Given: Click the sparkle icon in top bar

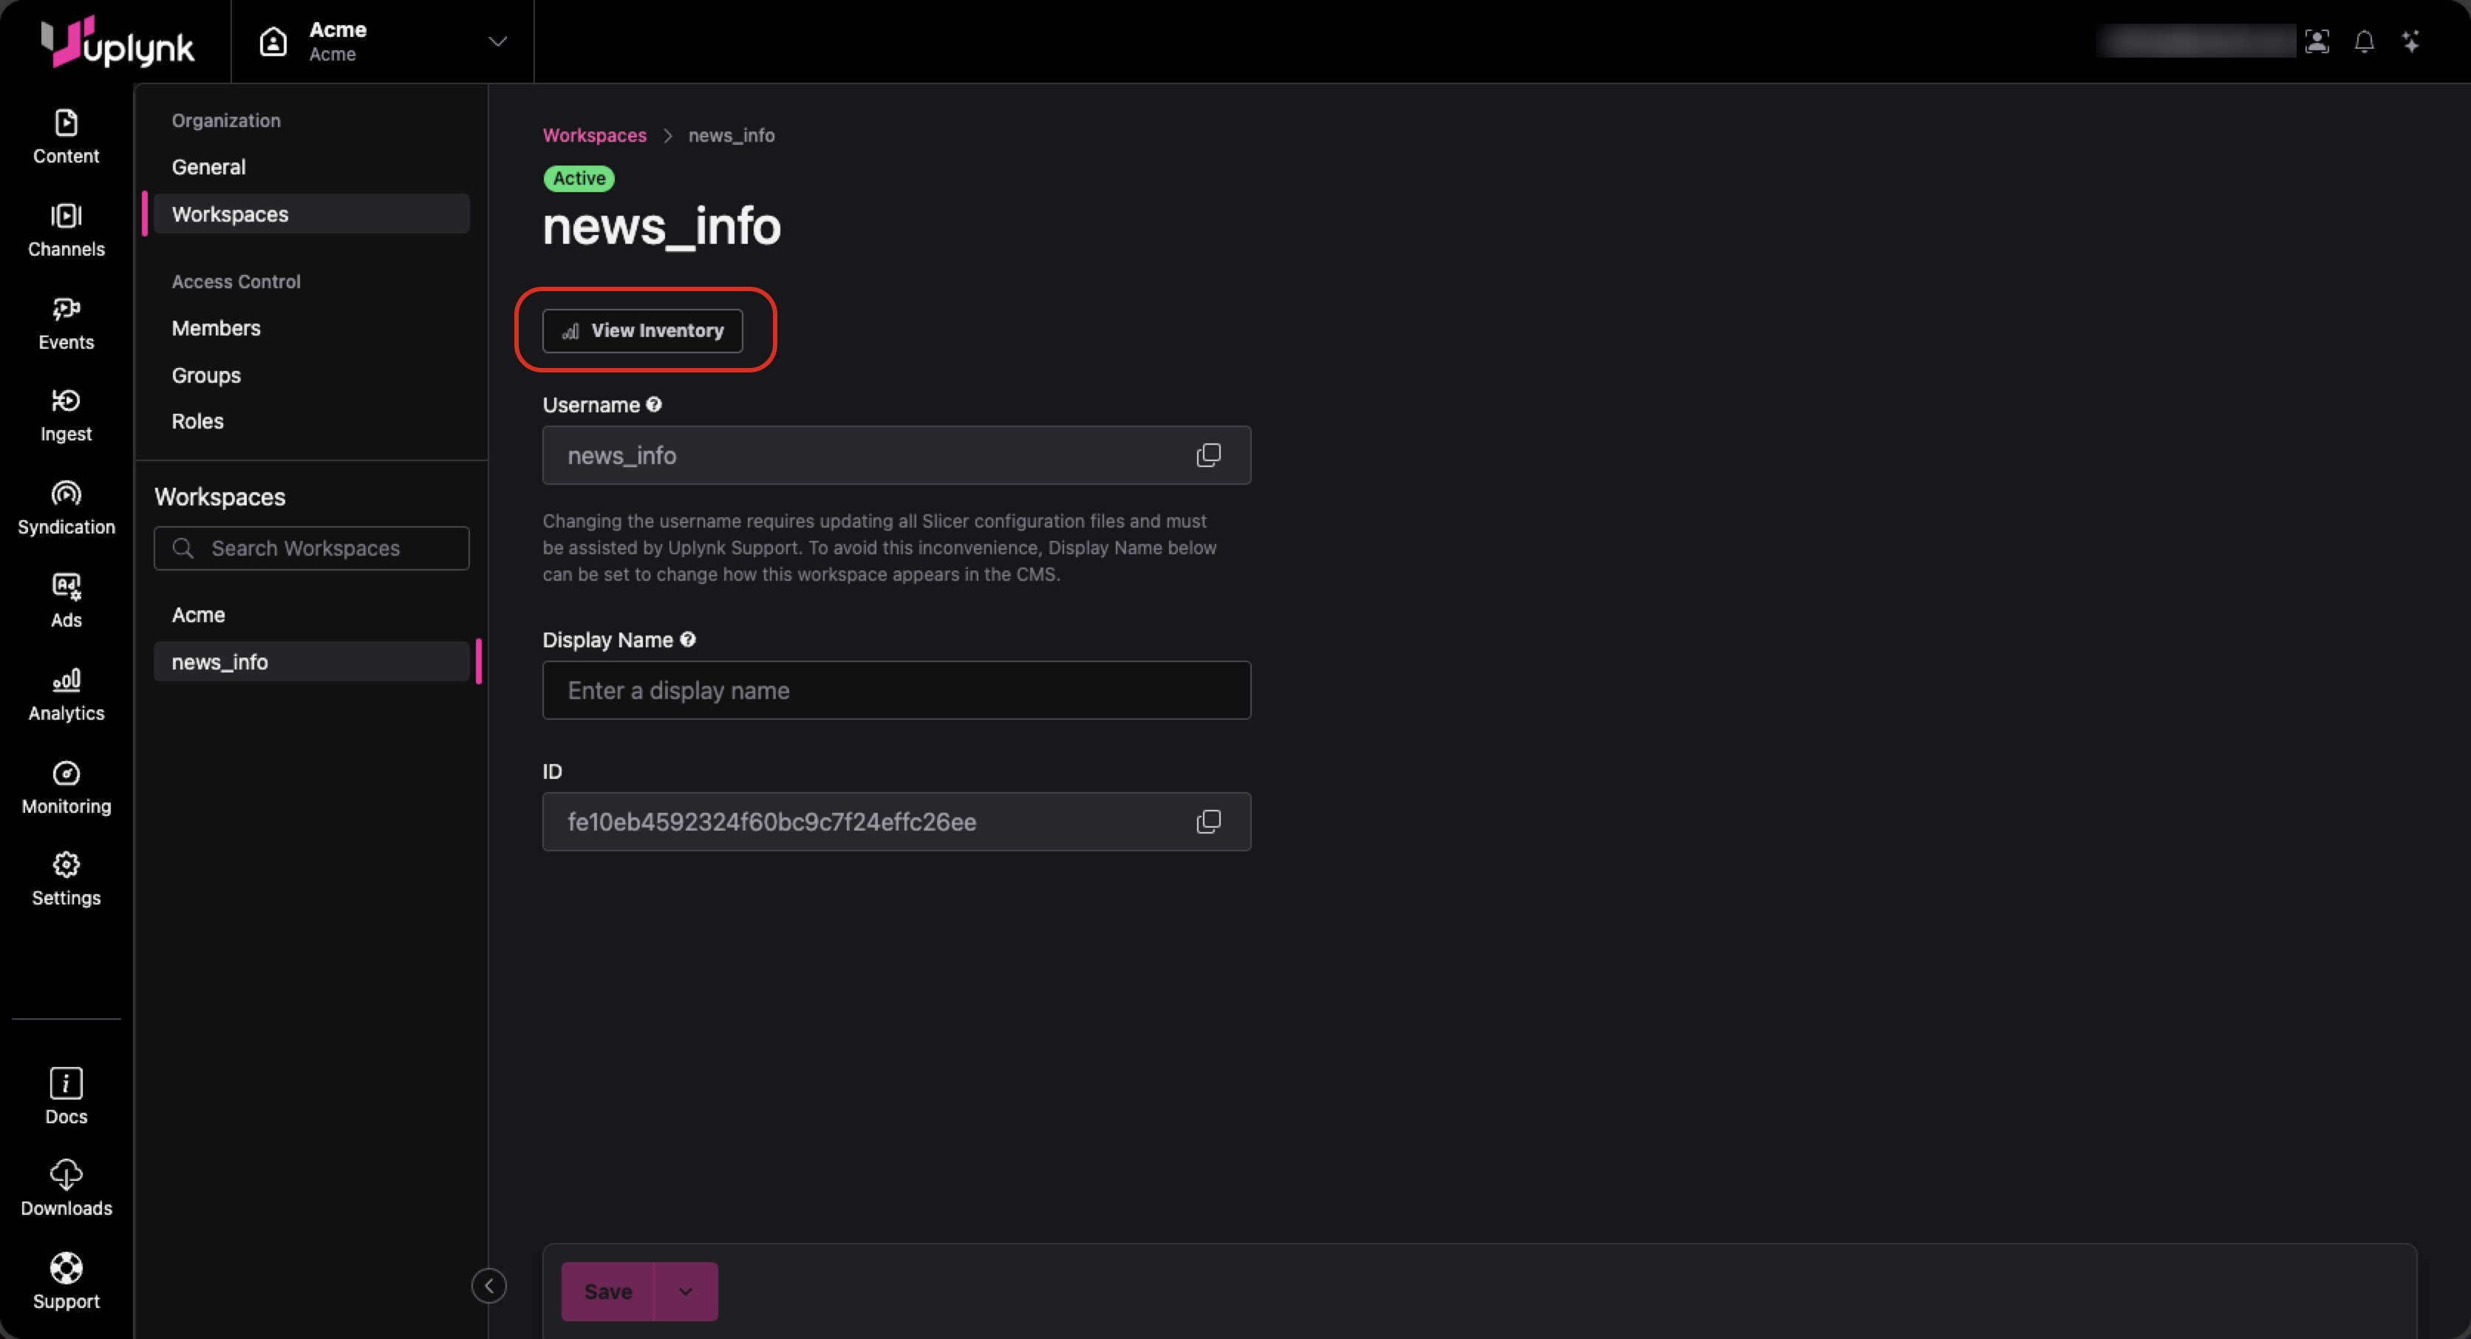Looking at the screenshot, I should pos(2410,41).
